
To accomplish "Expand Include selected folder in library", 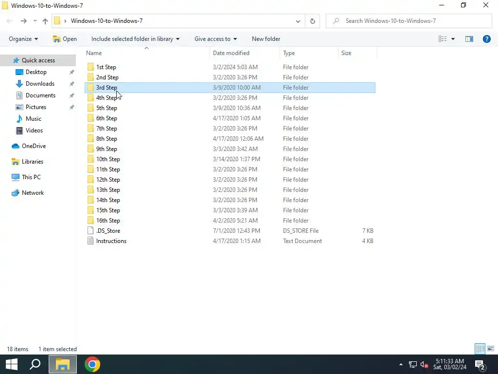I will 136,39.
